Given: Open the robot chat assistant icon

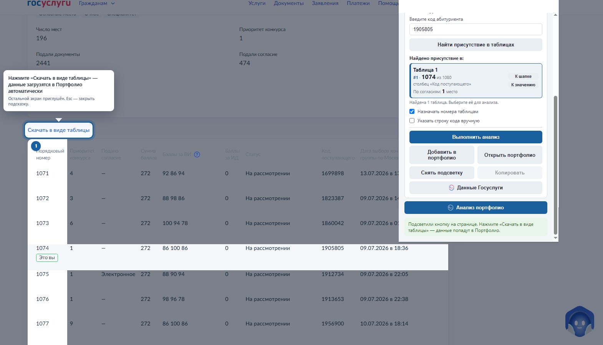Looking at the screenshot, I should click(580, 321).
